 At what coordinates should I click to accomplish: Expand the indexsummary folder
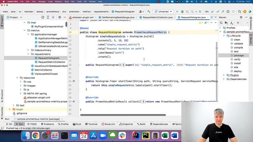pos(28,50)
